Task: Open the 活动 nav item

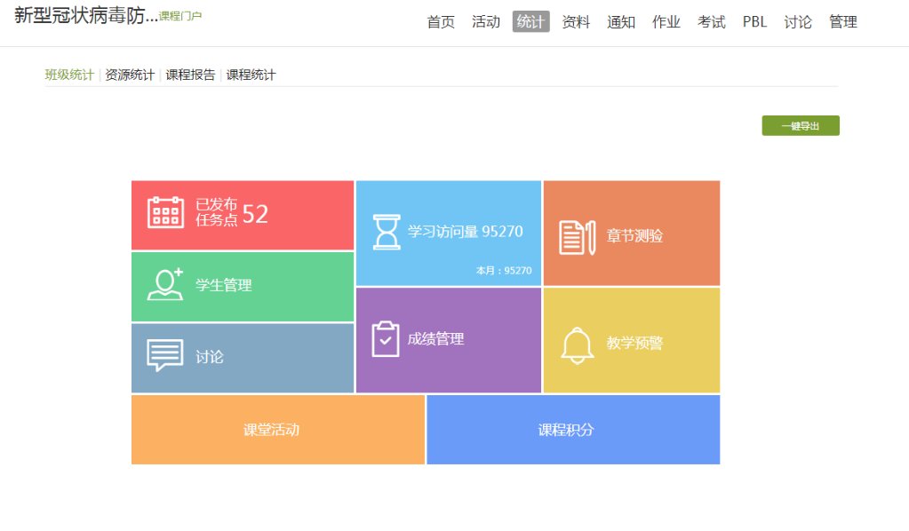Action: tap(486, 22)
